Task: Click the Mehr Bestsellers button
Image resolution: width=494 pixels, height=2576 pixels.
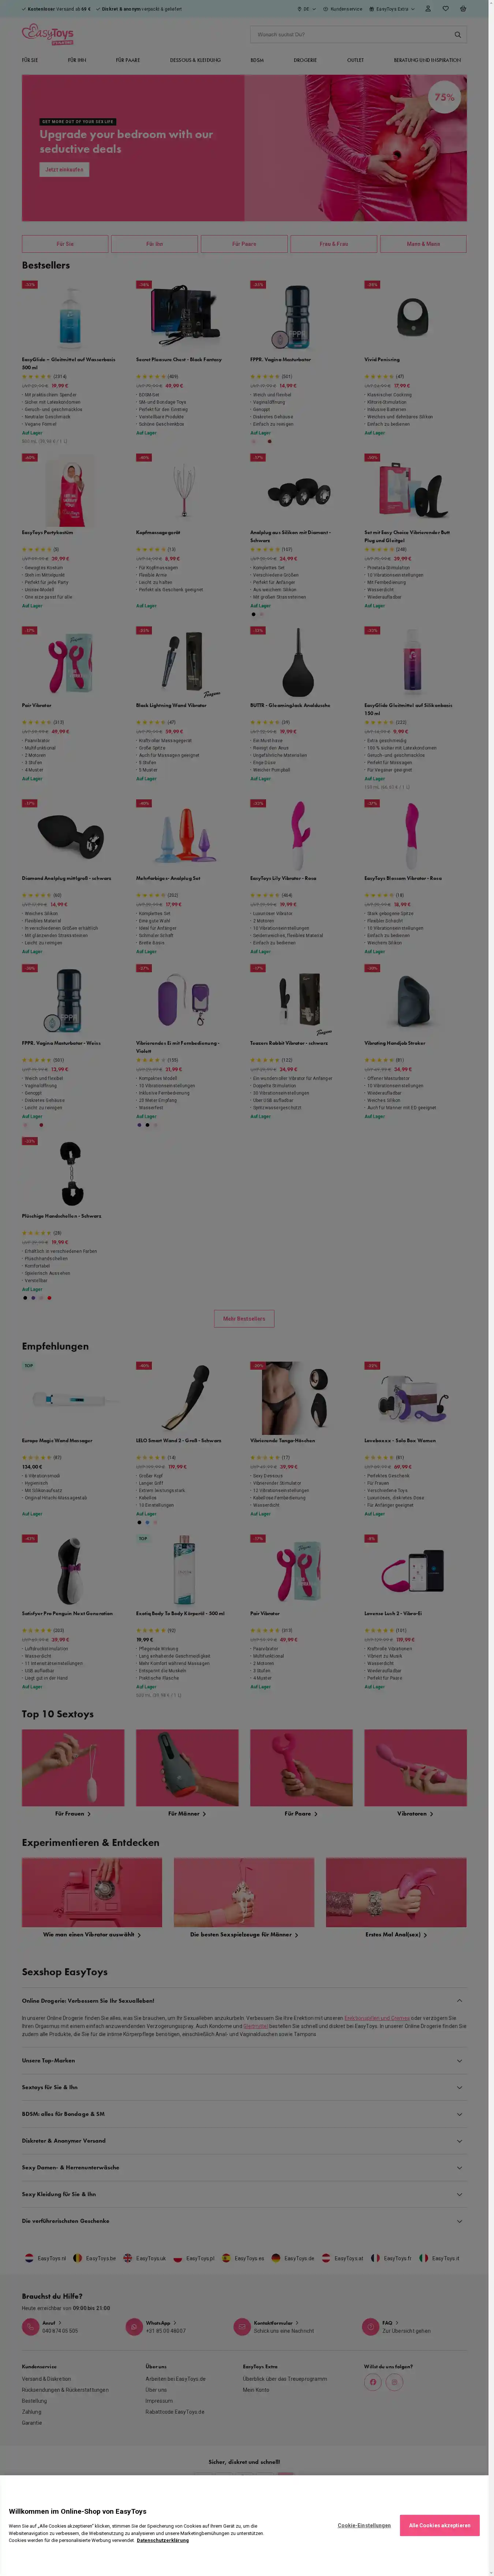Action: coord(243,1318)
